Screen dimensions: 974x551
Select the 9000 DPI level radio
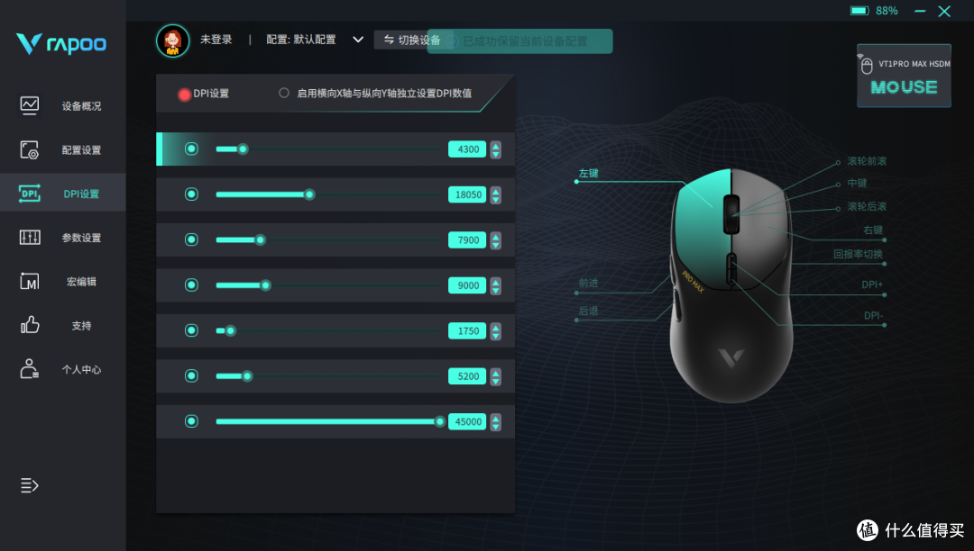191,285
